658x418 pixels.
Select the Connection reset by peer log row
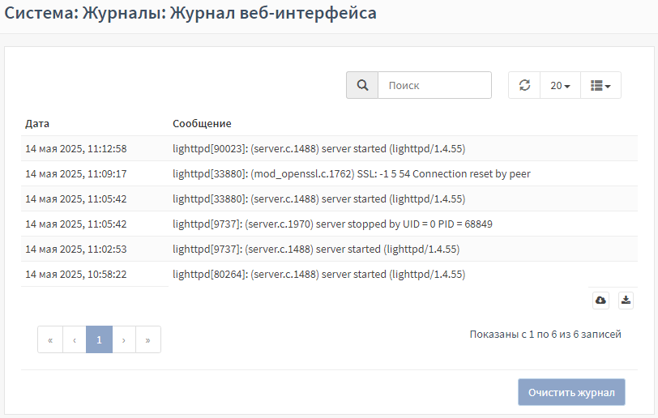tap(330, 173)
